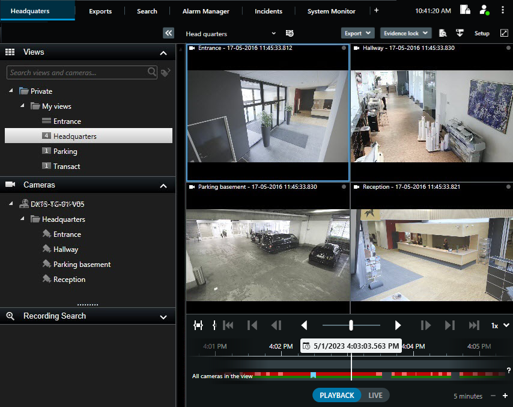Play video forward
Viewport: 513px width, 407px height.
coord(398,325)
